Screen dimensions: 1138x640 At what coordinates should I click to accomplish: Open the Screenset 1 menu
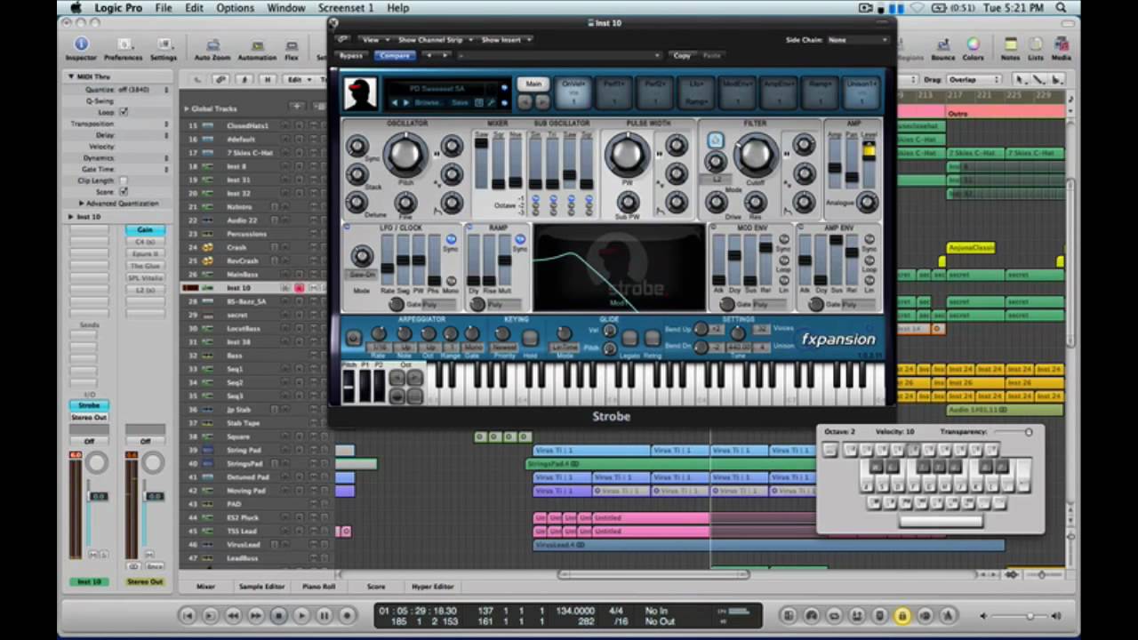[346, 8]
